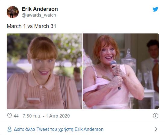
Task: Open the 'Δείτε άλλα Tweet' link
Action: [x=59, y=129]
